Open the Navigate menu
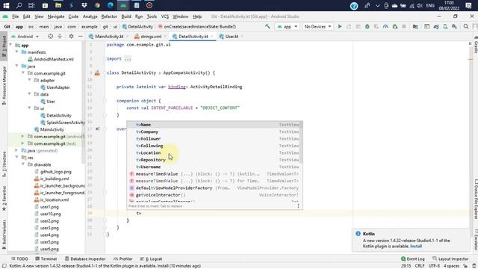The width and height of the screenshot is (478, 269). (x=56, y=16)
